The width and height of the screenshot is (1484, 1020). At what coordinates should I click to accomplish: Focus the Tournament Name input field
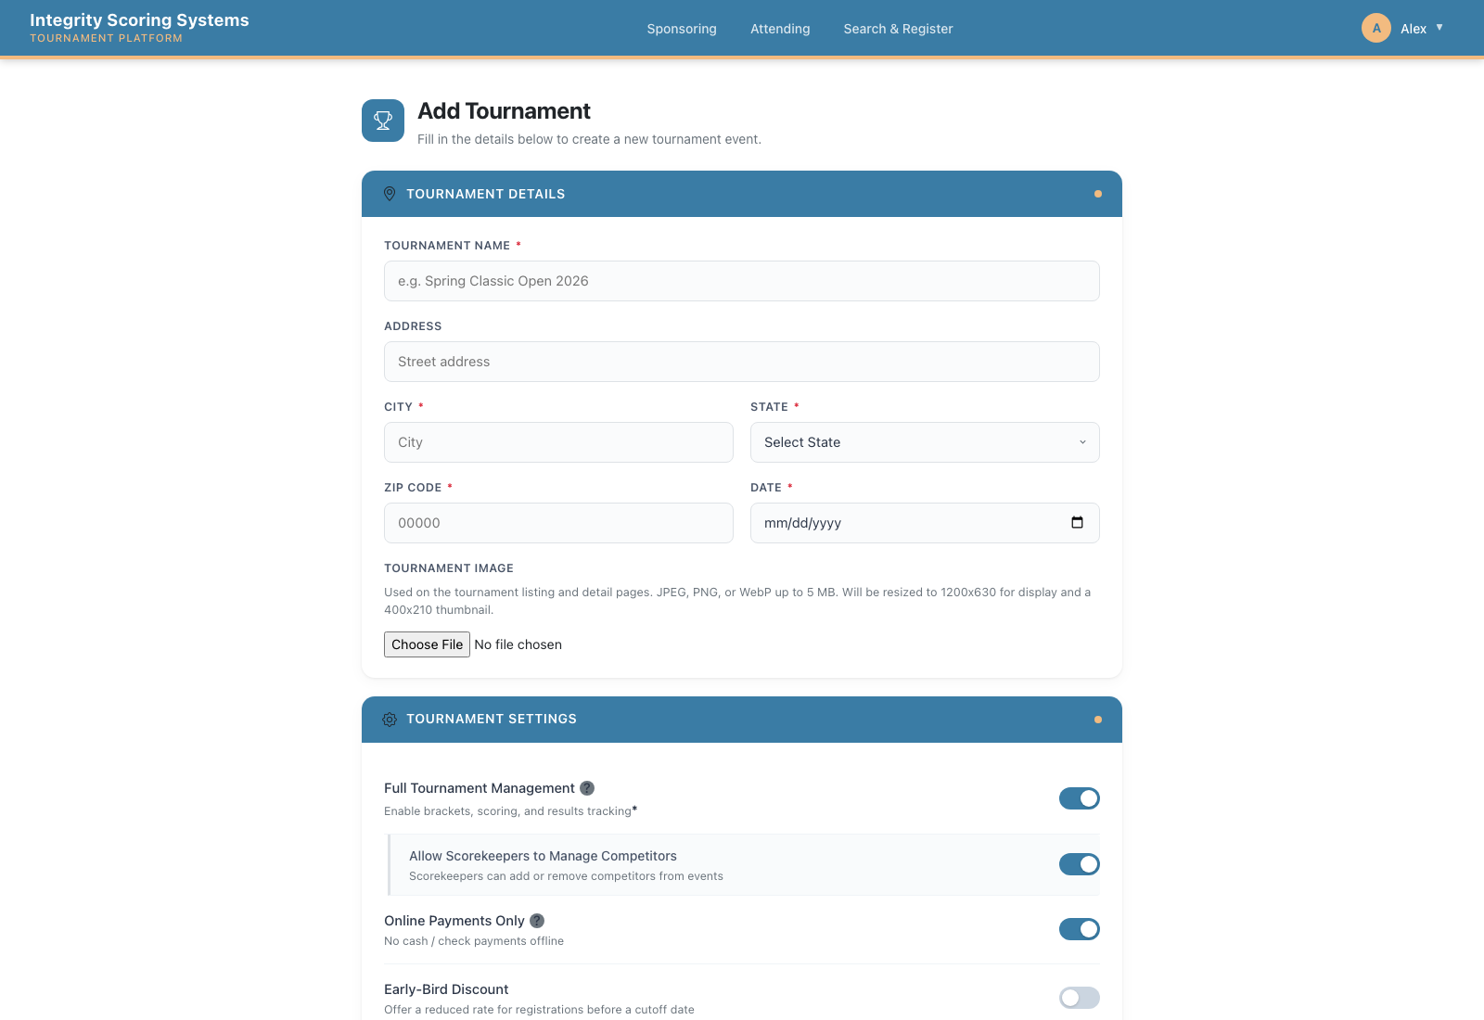742,281
